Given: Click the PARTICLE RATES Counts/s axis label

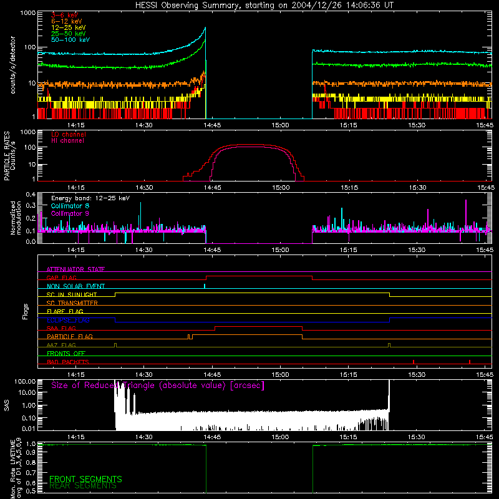Looking at the screenshot, I should pyautogui.click(x=9, y=156).
